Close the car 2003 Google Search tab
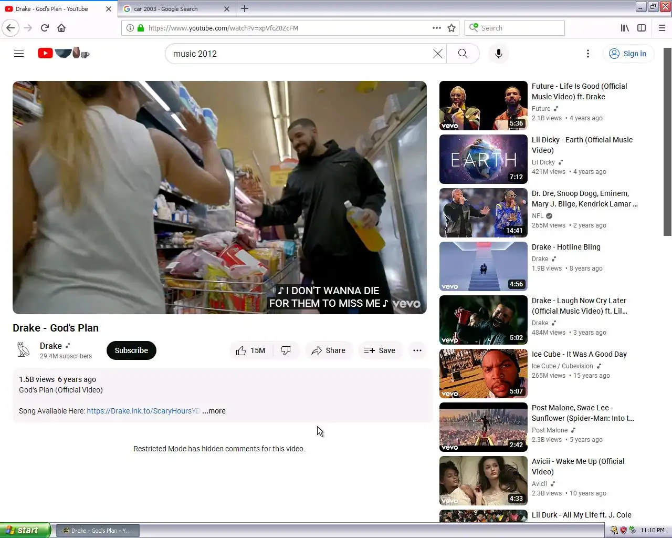 (x=227, y=9)
